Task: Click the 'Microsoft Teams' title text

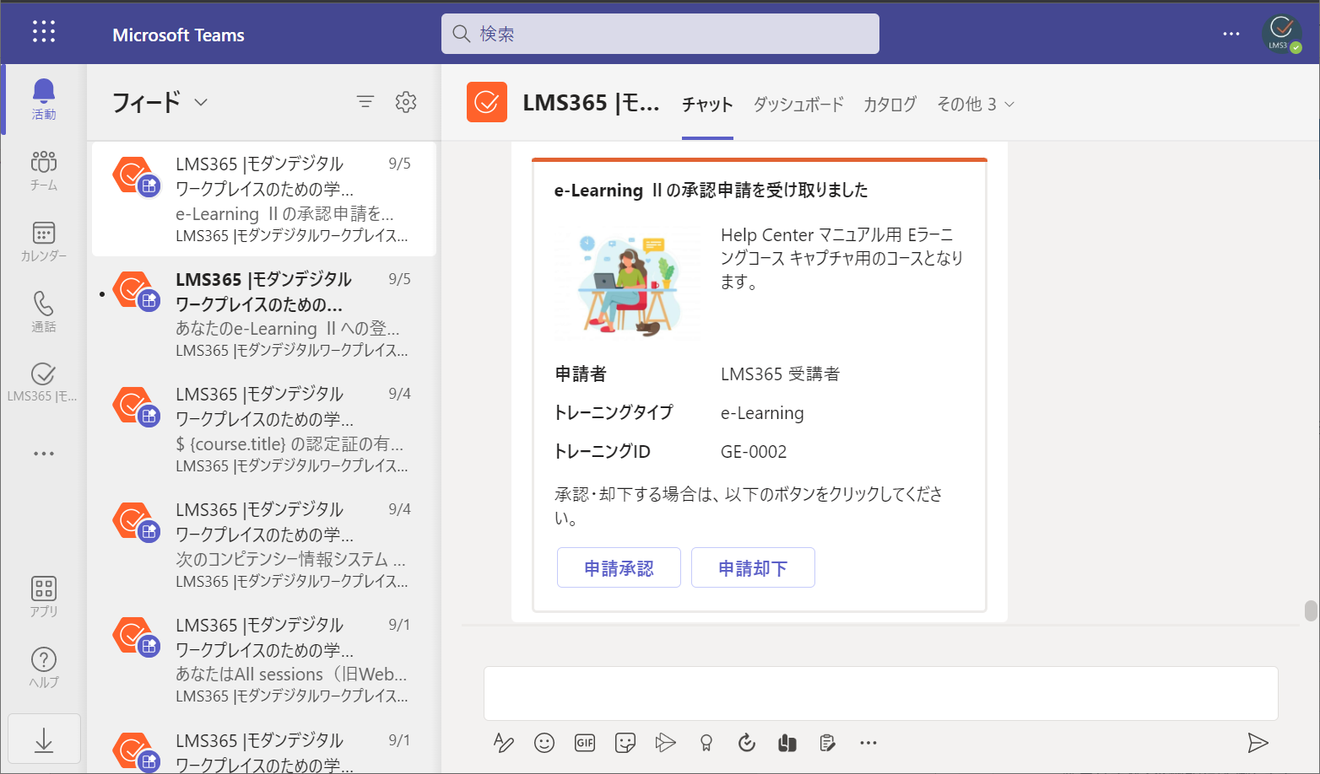Action: pos(178,35)
